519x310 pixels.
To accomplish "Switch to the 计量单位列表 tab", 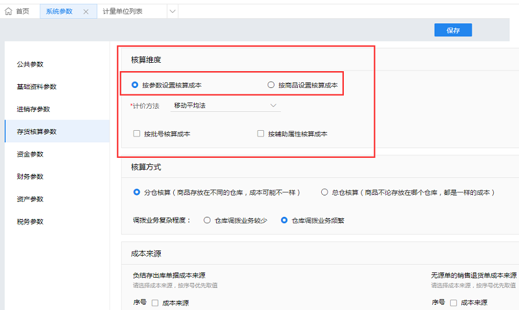I will pos(123,12).
